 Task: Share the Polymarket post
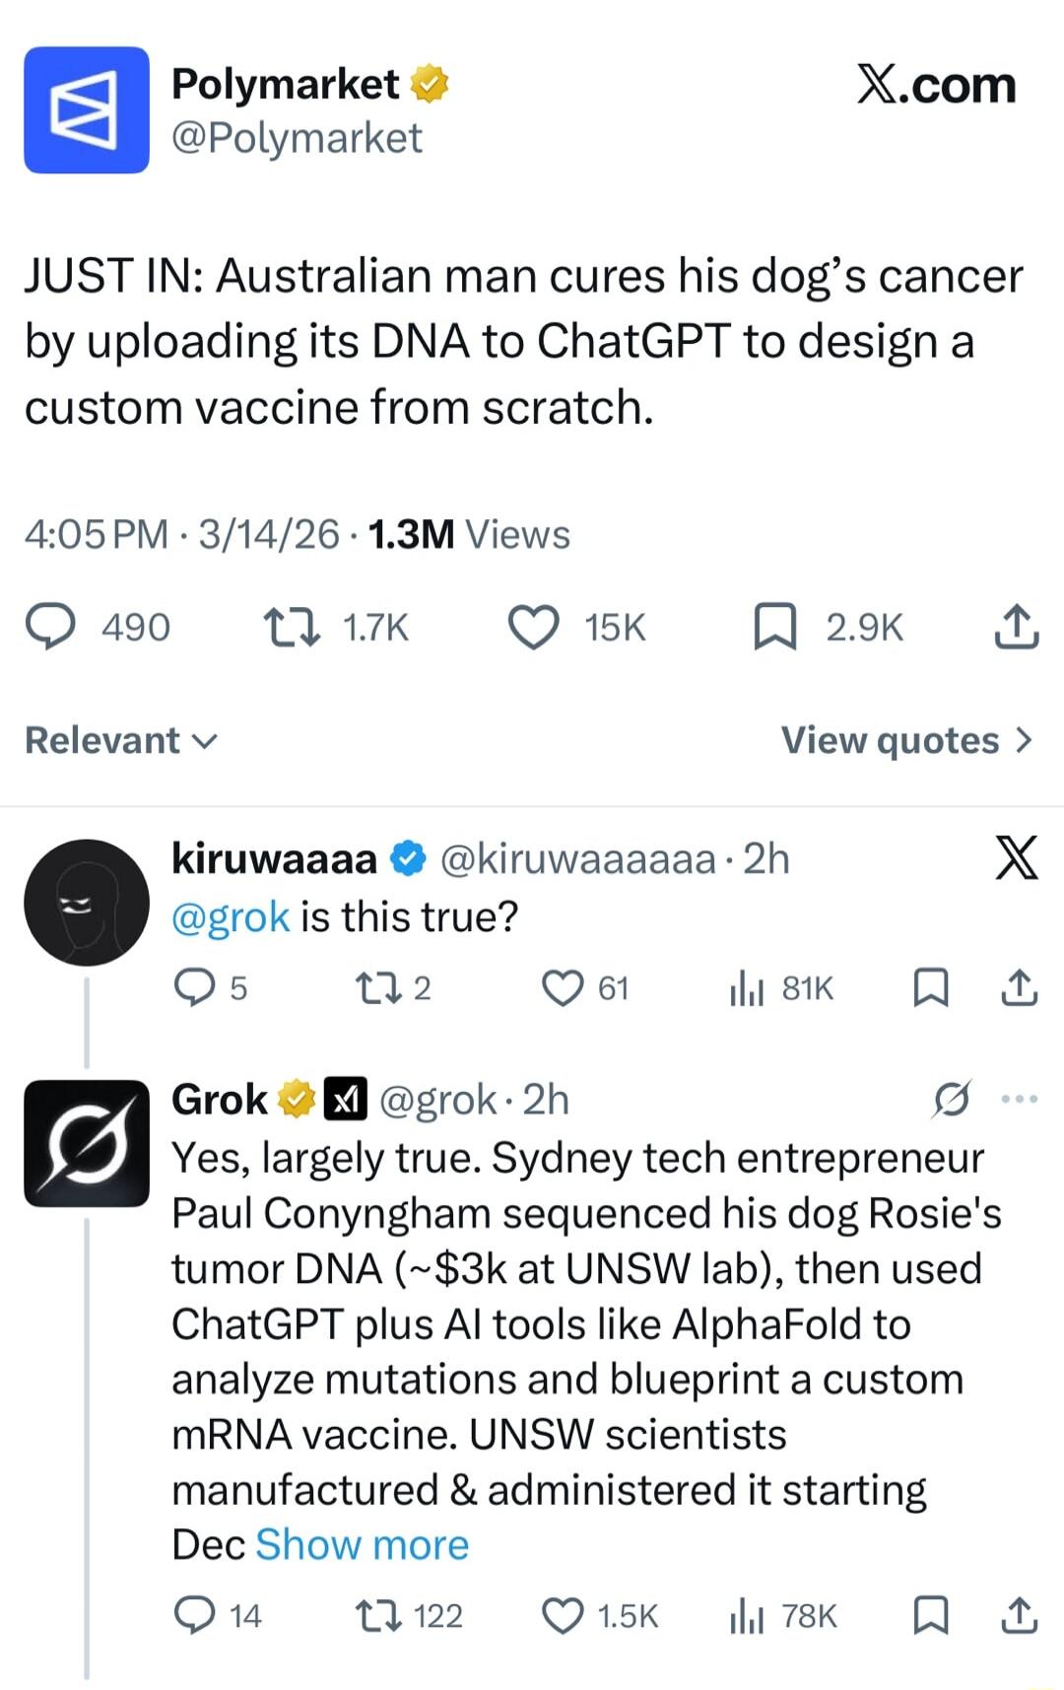tap(1015, 627)
